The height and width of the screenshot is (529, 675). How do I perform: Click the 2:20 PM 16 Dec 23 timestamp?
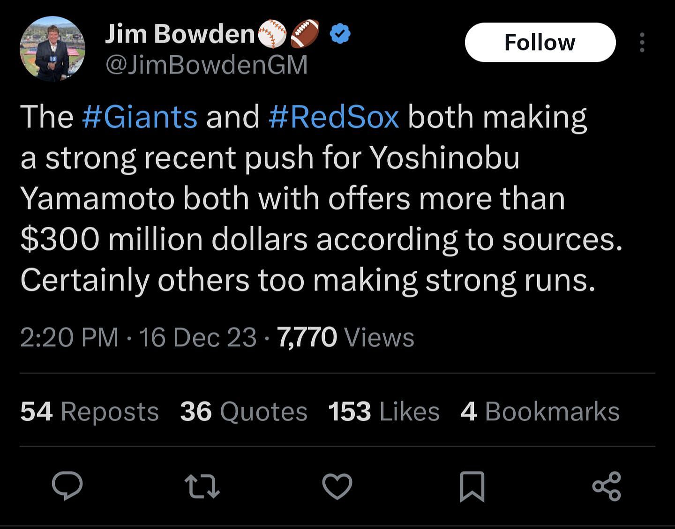pos(138,337)
